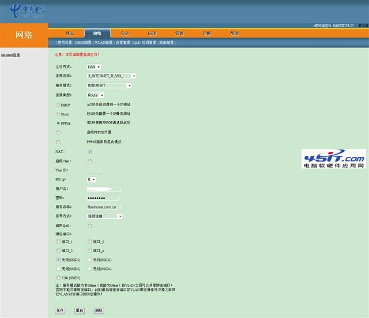Viewport: 369px width, 318px height.
Task: Go to 时间管理 time management submenu
Action: [149, 43]
